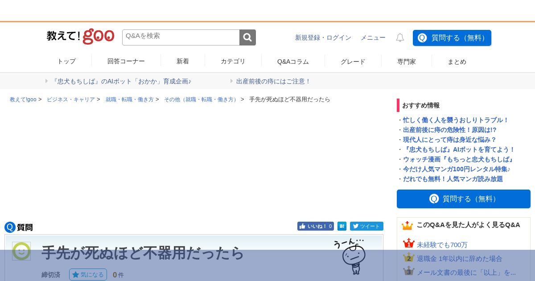Click the Hatena bookmark B! icon
Image resolution: width=535 pixels, height=281 pixels.
(342, 226)
